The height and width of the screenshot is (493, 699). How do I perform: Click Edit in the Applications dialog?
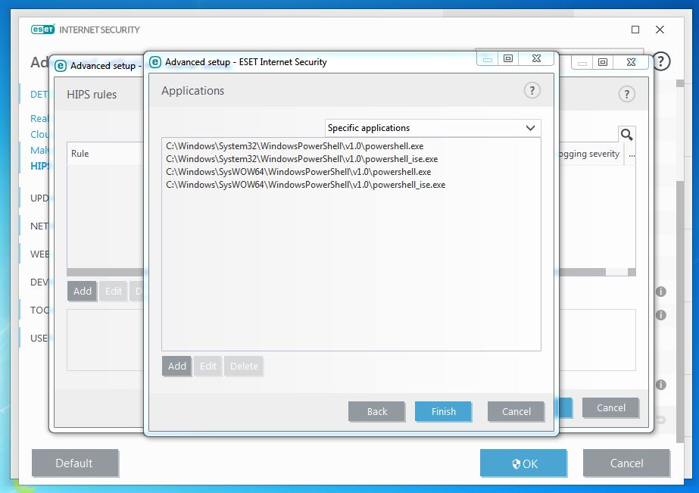coord(208,366)
